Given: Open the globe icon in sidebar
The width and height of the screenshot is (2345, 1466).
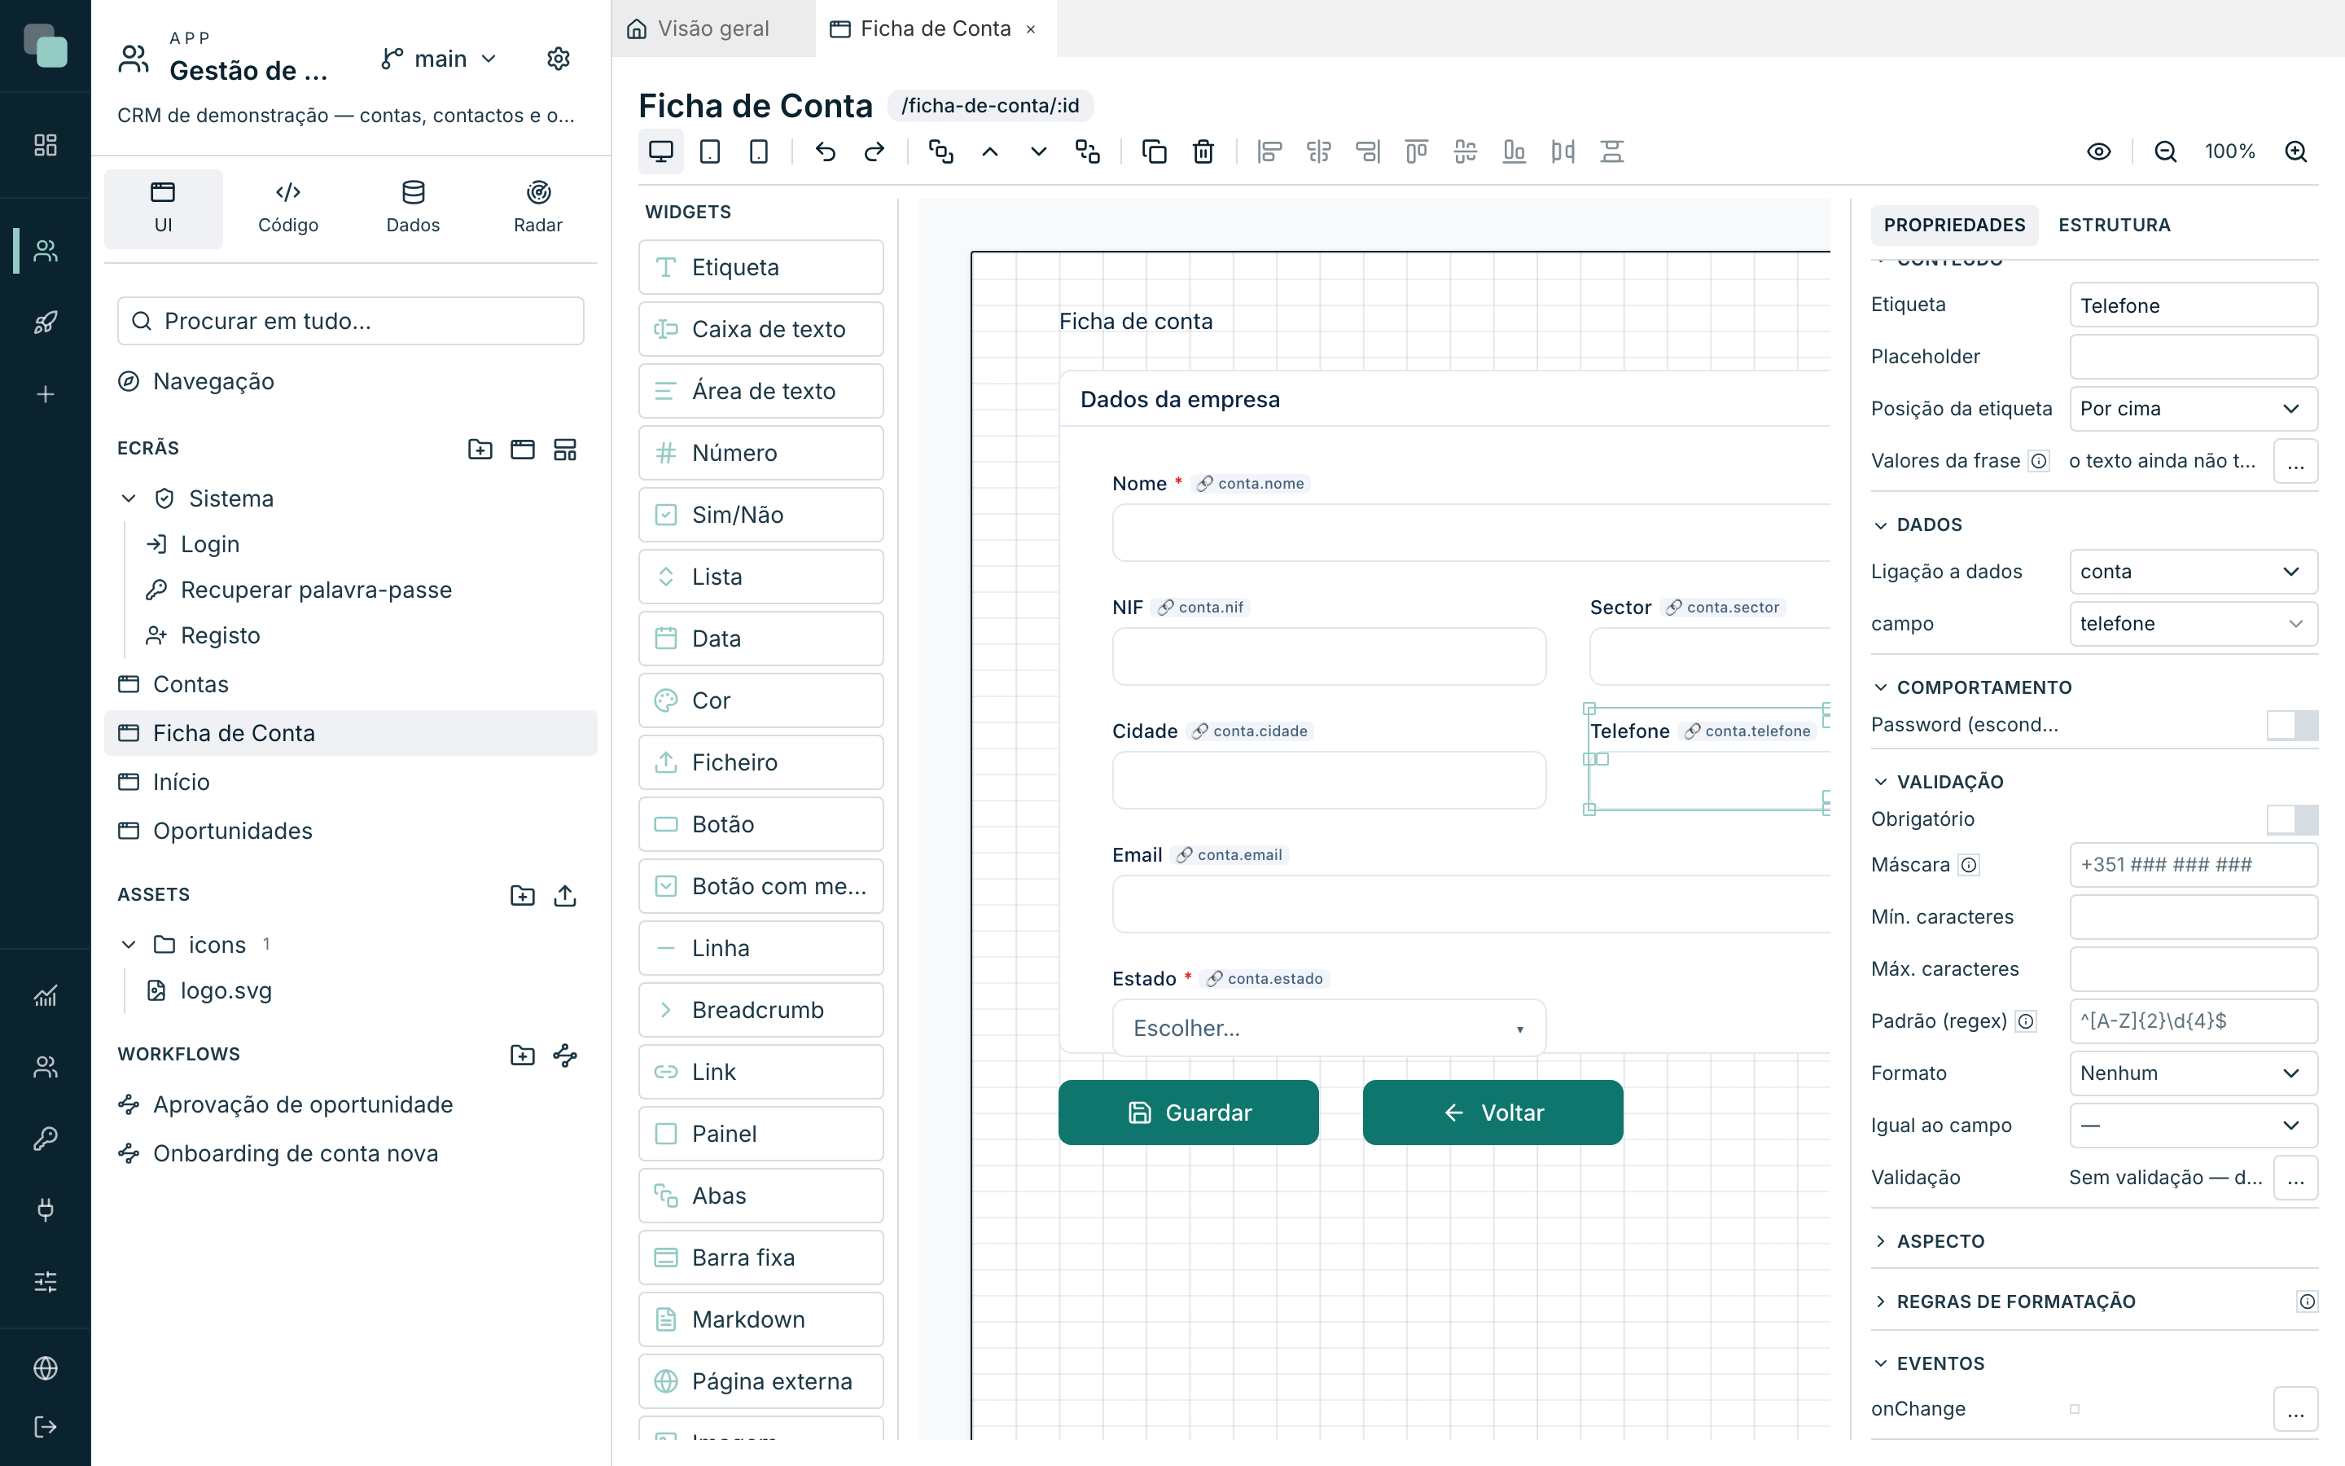Looking at the screenshot, I should coord(46,1368).
